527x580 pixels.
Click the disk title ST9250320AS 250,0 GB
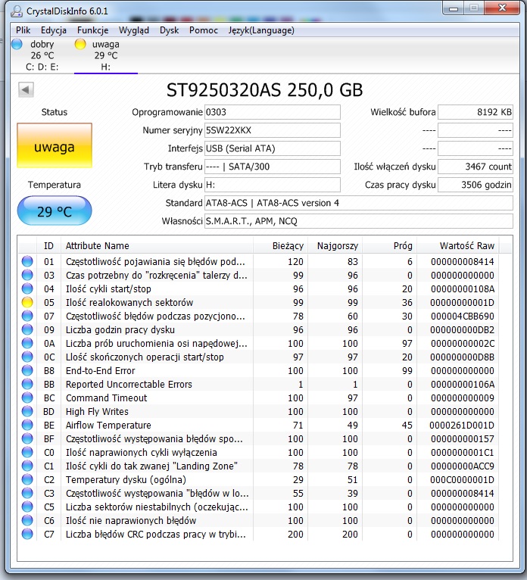[264, 90]
